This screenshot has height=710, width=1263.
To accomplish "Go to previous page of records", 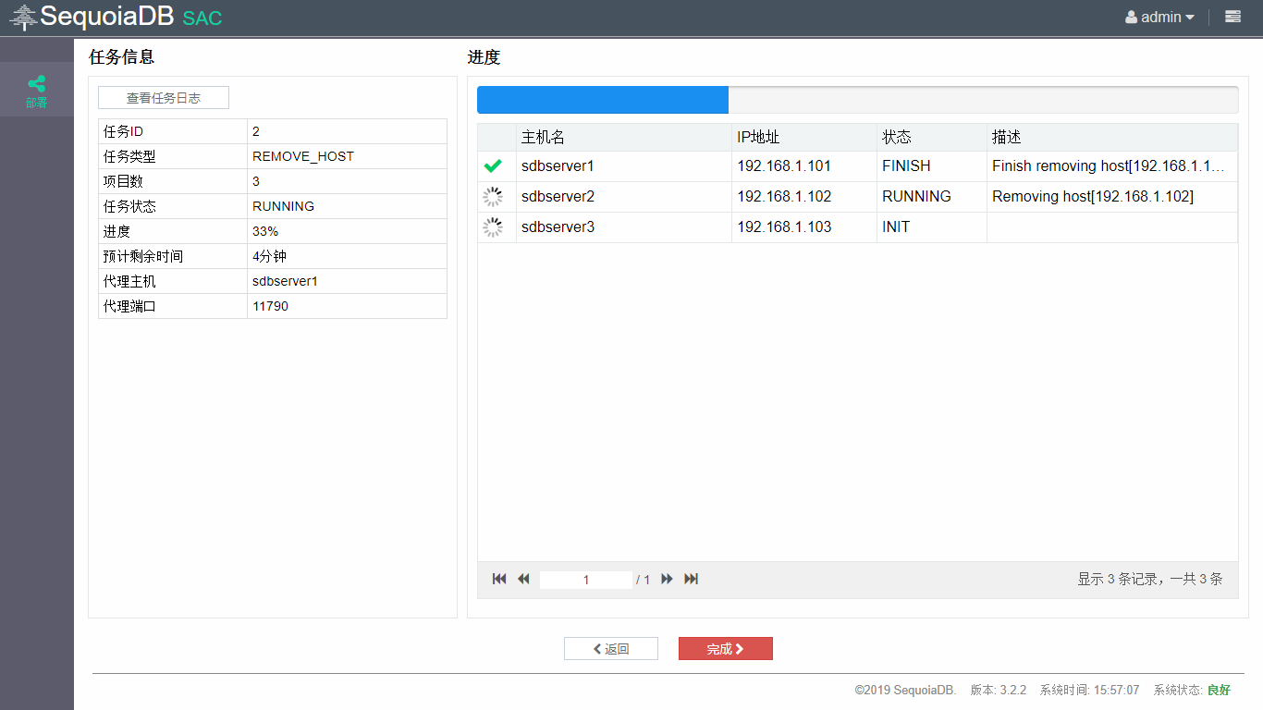I will point(523,579).
